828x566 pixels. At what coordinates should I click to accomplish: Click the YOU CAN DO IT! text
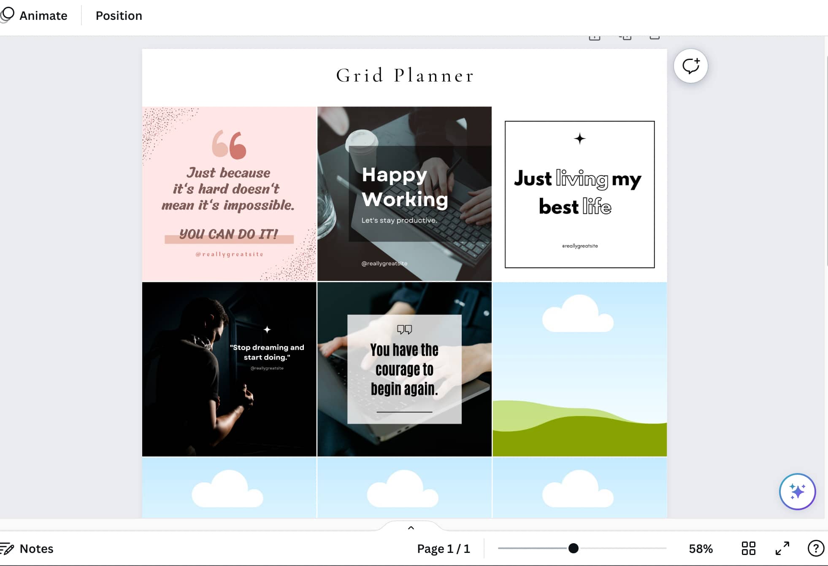pyautogui.click(x=229, y=234)
